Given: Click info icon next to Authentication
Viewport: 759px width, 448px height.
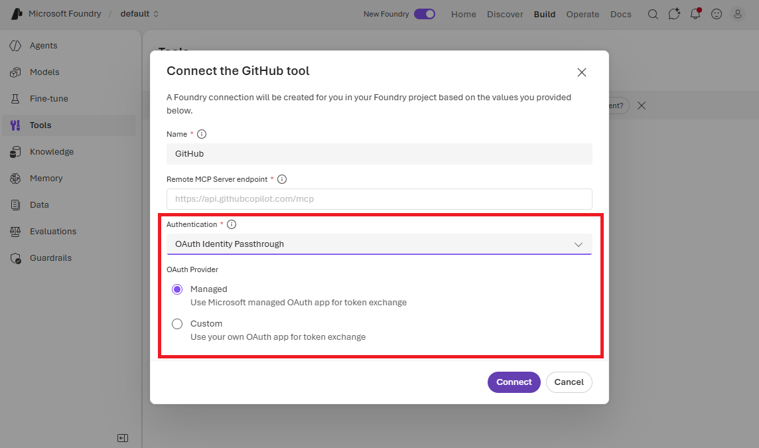Looking at the screenshot, I should [232, 224].
